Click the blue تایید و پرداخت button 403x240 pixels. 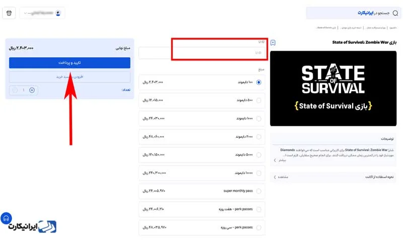click(x=70, y=62)
